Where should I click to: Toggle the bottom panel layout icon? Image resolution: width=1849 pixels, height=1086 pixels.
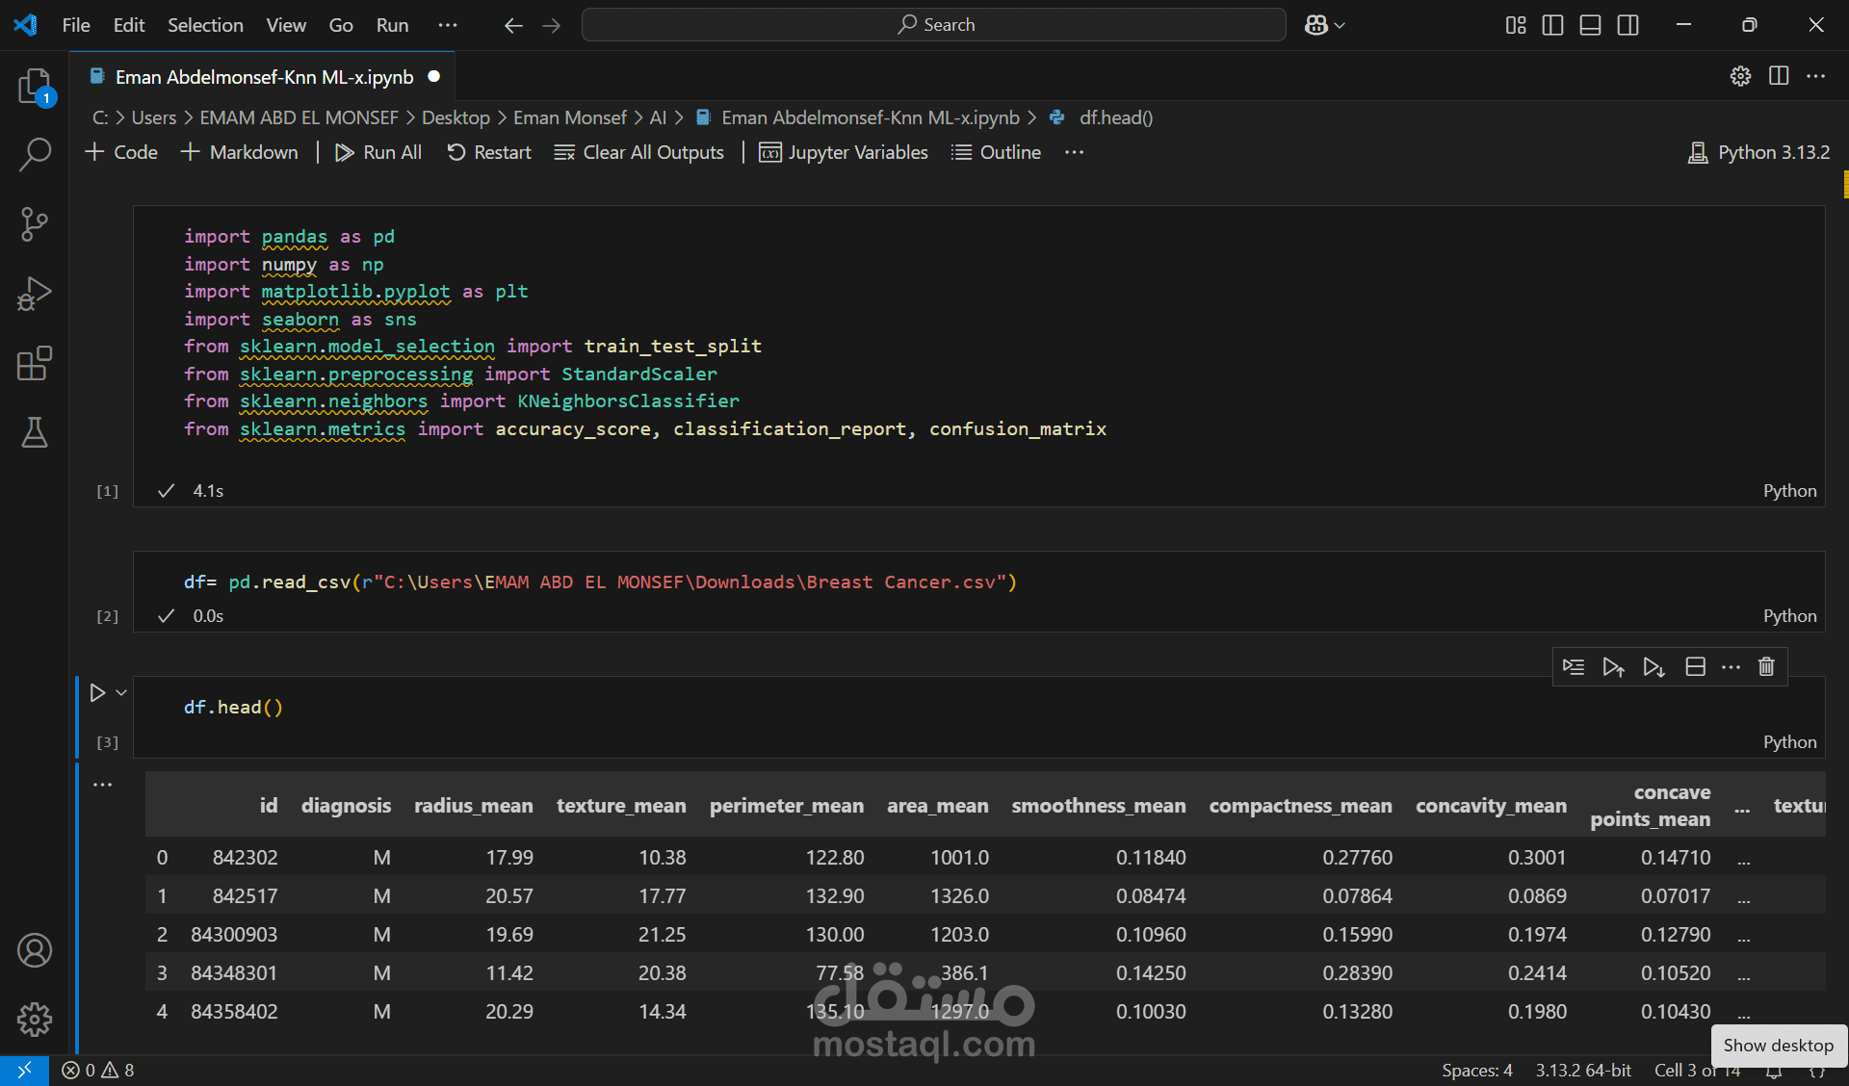tap(1590, 25)
